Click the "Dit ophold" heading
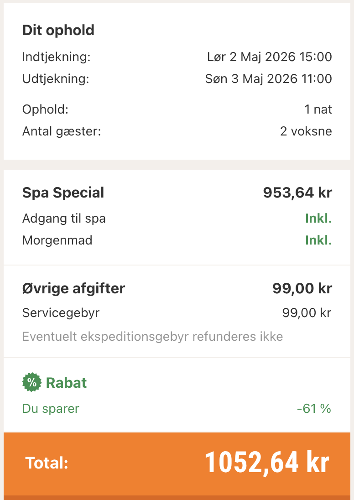Image resolution: width=354 pixels, height=500 pixels. point(58,31)
